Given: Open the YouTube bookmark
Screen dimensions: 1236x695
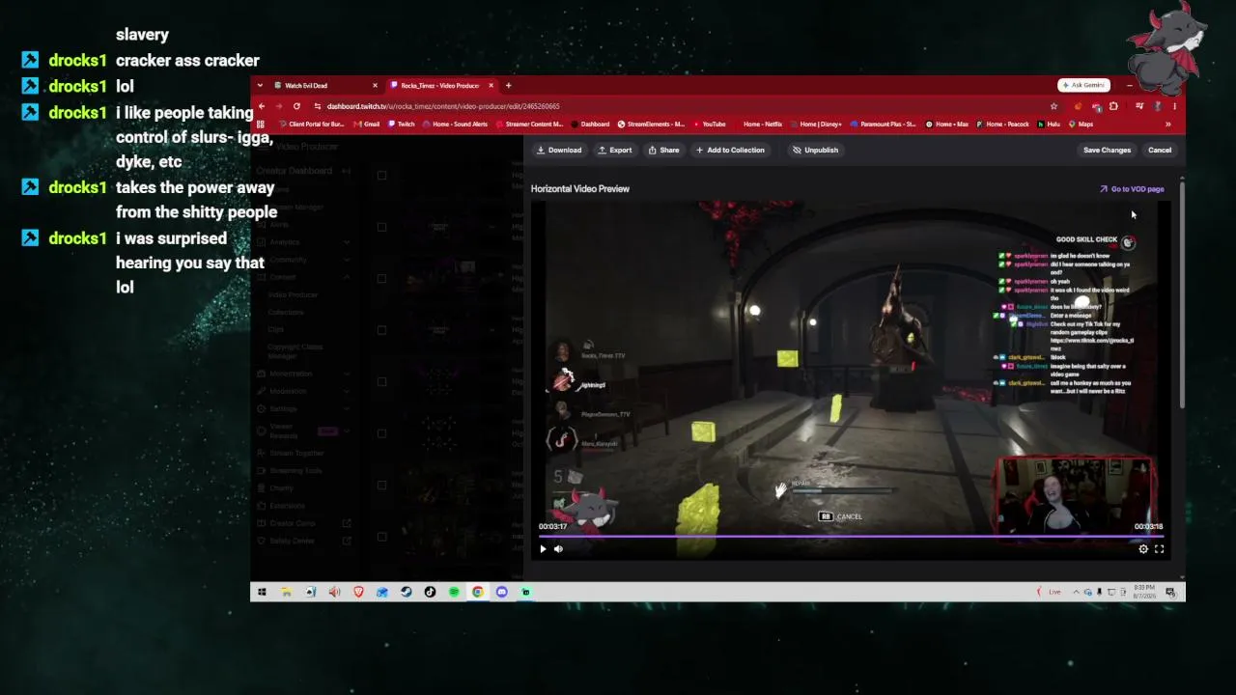Looking at the screenshot, I should coord(709,125).
